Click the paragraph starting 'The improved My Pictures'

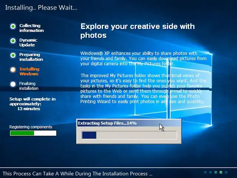pos(143,88)
